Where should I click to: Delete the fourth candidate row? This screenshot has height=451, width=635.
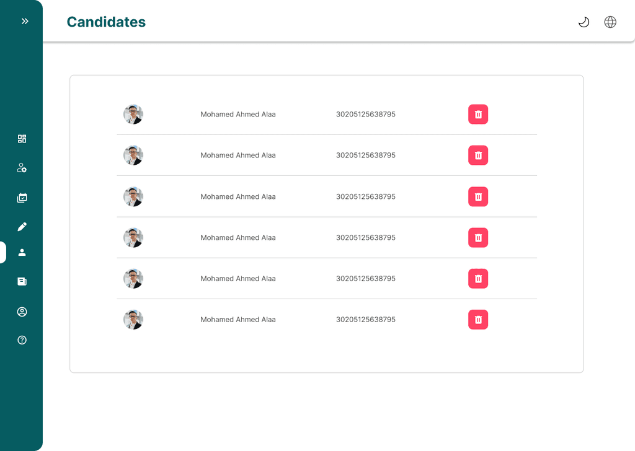tap(478, 238)
